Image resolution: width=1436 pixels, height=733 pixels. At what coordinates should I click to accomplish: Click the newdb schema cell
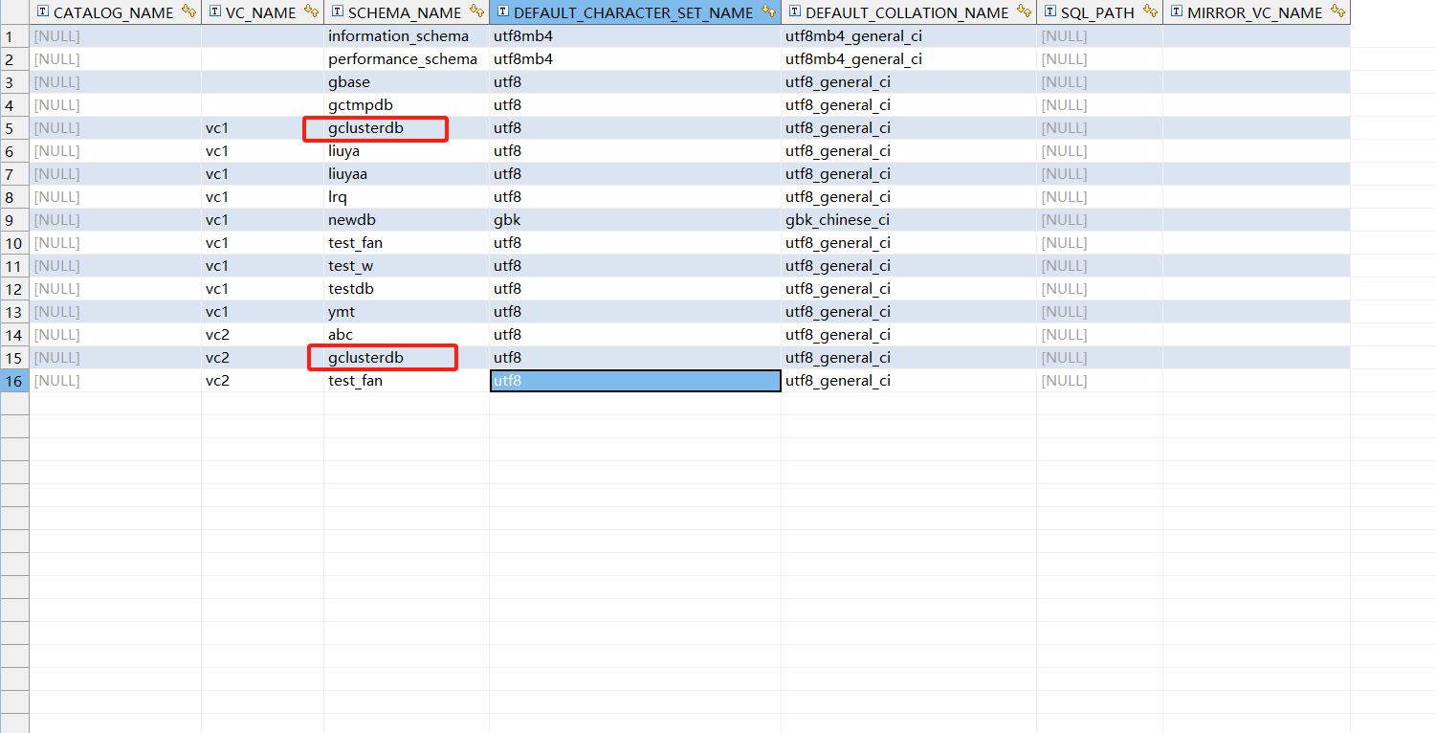click(407, 220)
